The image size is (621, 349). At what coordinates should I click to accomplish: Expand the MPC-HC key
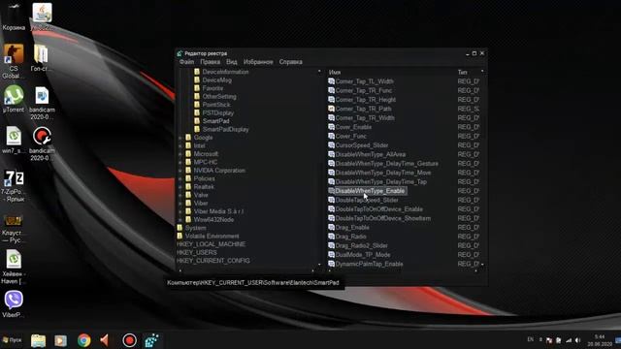pos(180,162)
